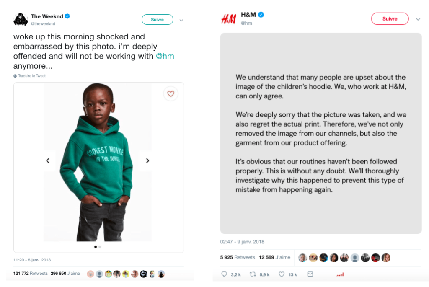Go to previous photo with left arrow
The height and width of the screenshot is (287, 429).
point(48,160)
